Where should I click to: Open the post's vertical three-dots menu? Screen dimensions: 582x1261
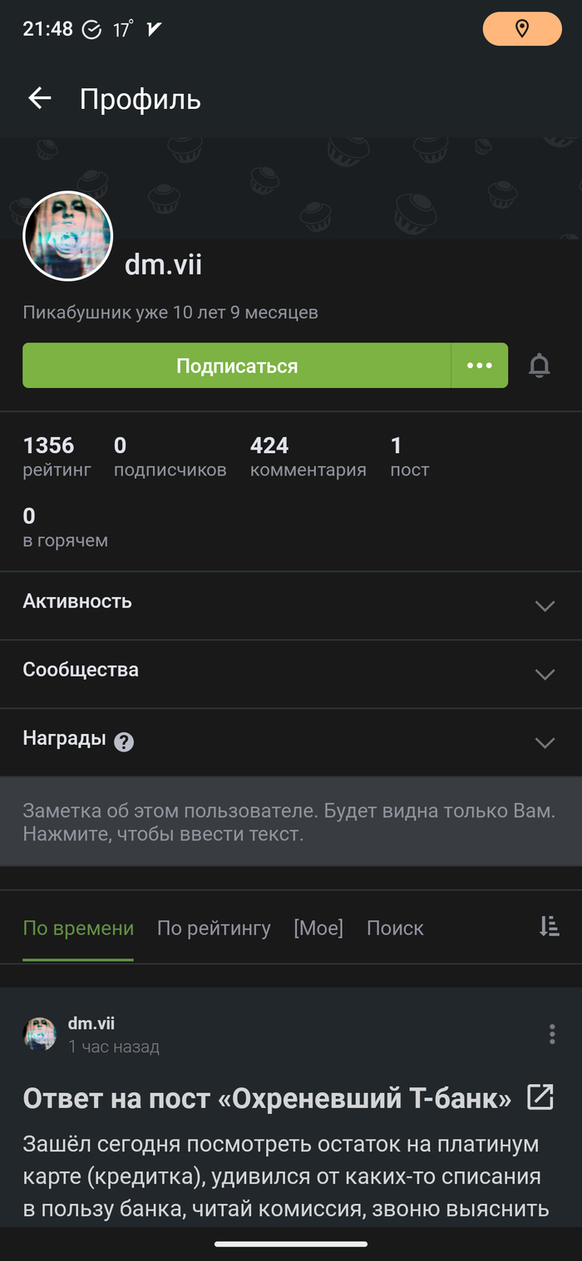click(x=552, y=1034)
